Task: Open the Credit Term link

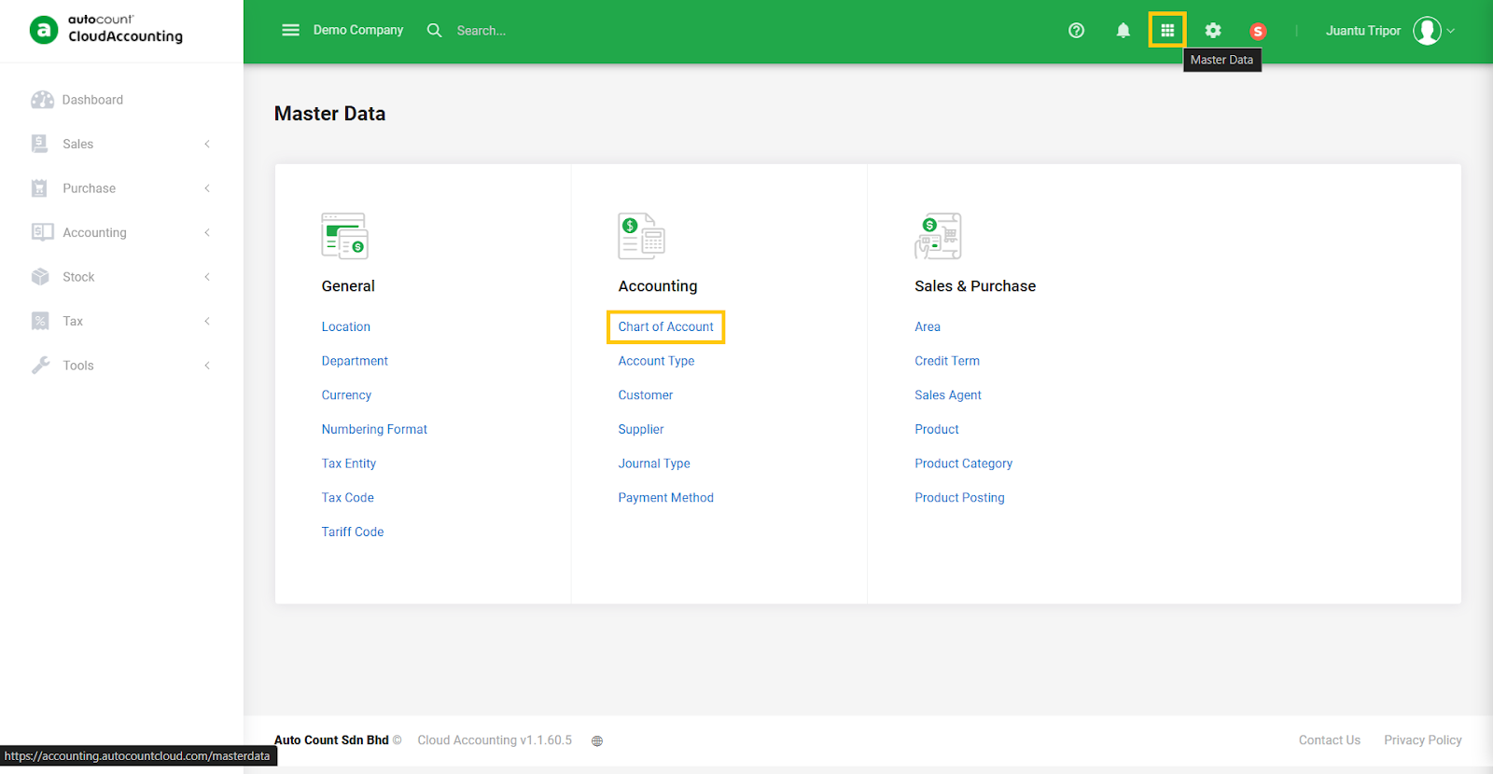Action: [x=947, y=361]
